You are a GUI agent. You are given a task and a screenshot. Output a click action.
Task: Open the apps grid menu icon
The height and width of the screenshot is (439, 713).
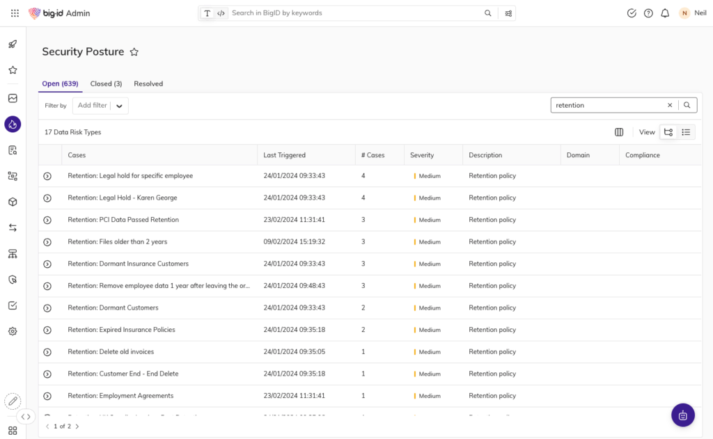click(15, 13)
